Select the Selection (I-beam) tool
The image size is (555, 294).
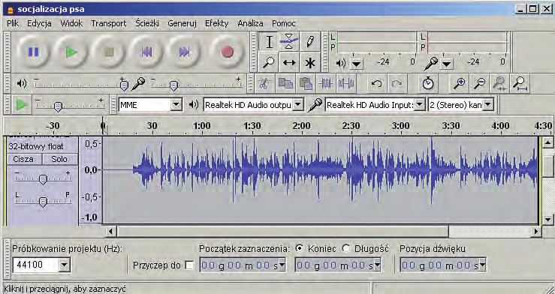click(x=269, y=42)
